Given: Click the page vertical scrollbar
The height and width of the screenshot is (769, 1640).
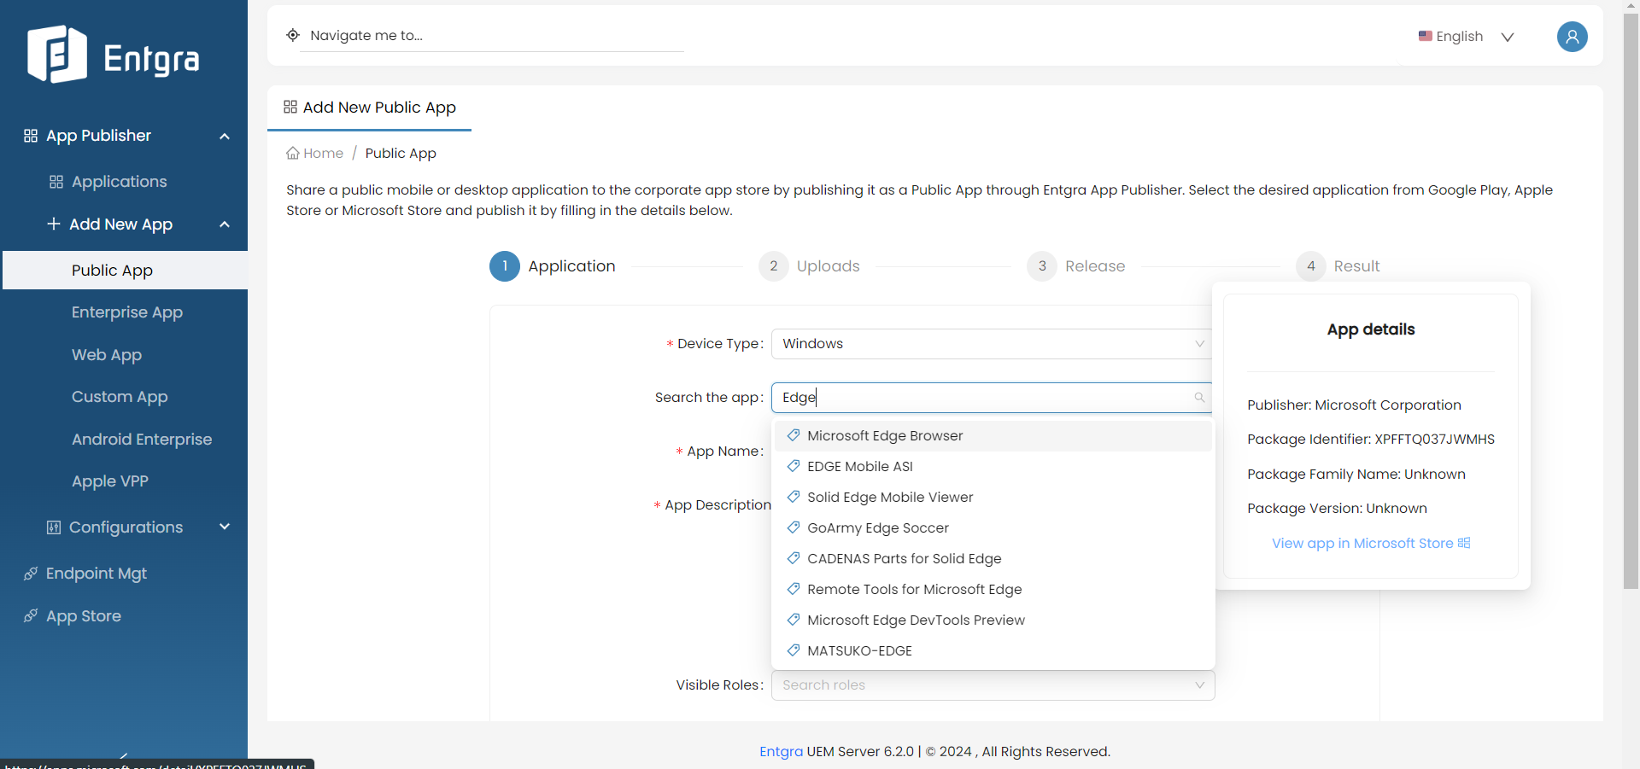Looking at the screenshot, I should [1631, 300].
